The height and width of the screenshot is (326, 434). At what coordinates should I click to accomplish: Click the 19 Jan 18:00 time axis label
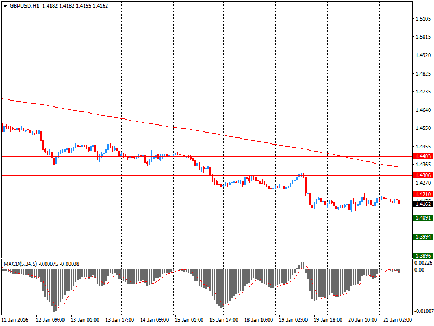pos(328,320)
